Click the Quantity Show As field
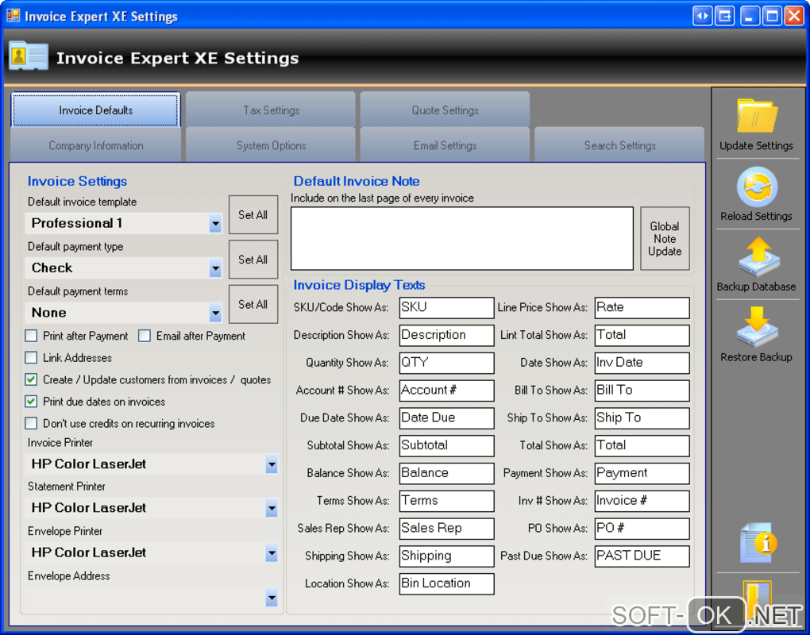 click(x=446, y=363)
